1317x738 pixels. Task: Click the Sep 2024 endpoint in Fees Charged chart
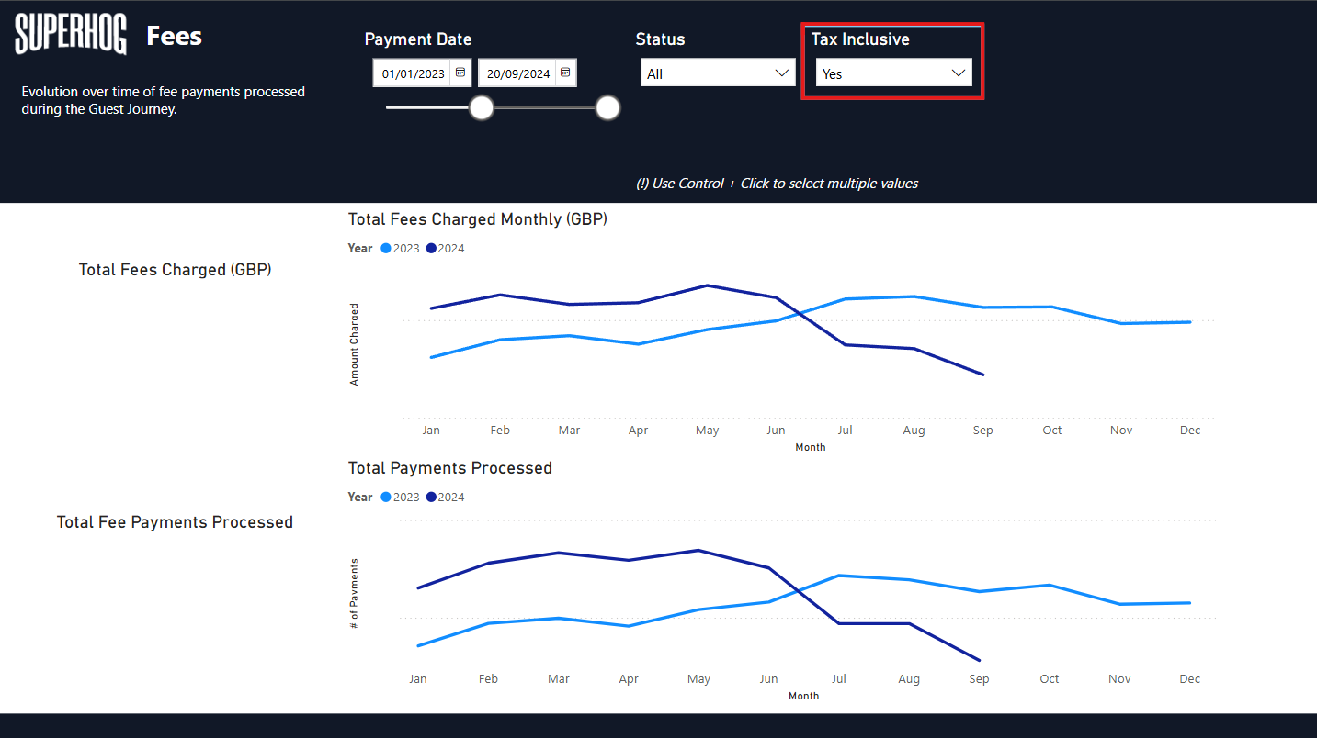(983, 375)
